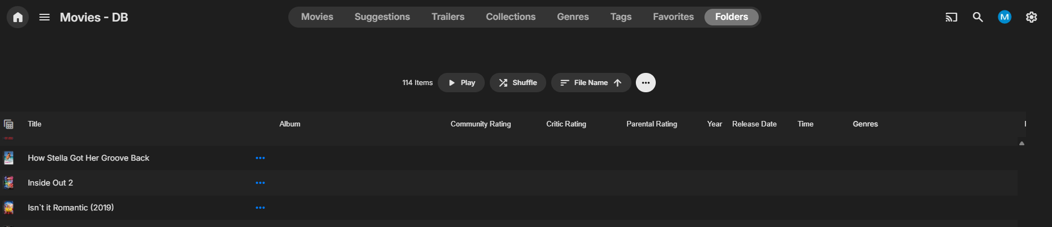Switch to the Collections tab
Screen dimensions: 1052x227
tap(510, 17)
